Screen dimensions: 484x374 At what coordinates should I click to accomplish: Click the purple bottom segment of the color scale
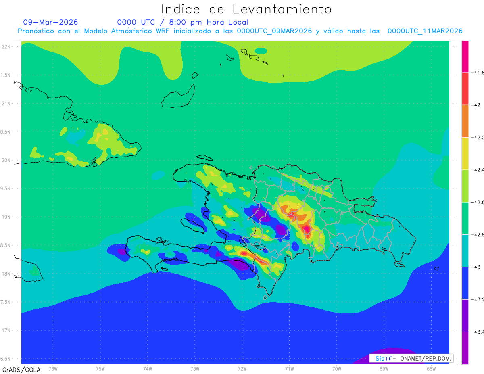click(465, 347)
